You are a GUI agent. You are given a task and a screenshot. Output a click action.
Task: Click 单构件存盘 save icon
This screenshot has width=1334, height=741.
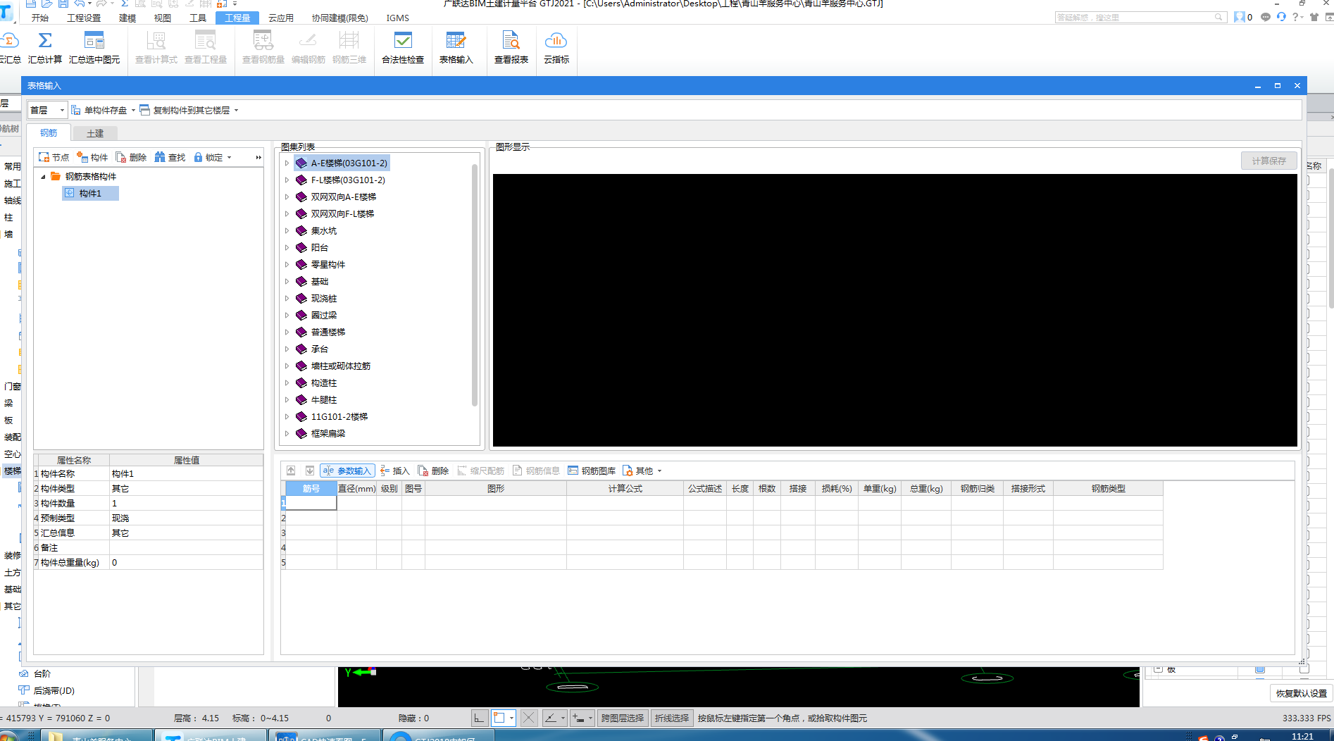point(76,110)
